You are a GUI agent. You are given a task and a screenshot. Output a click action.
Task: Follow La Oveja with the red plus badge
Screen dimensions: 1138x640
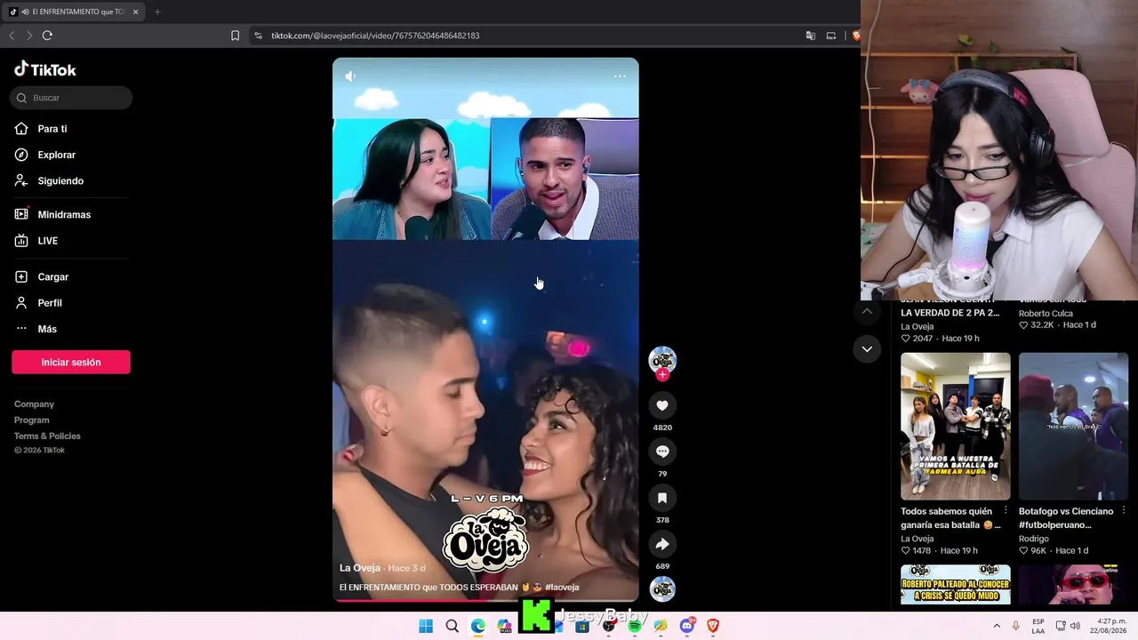[x=662, y=375]
